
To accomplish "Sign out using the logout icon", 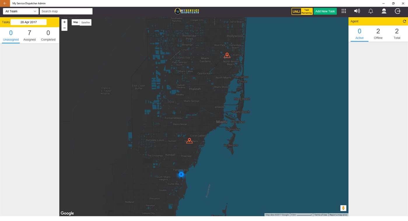I will point(397,11).
